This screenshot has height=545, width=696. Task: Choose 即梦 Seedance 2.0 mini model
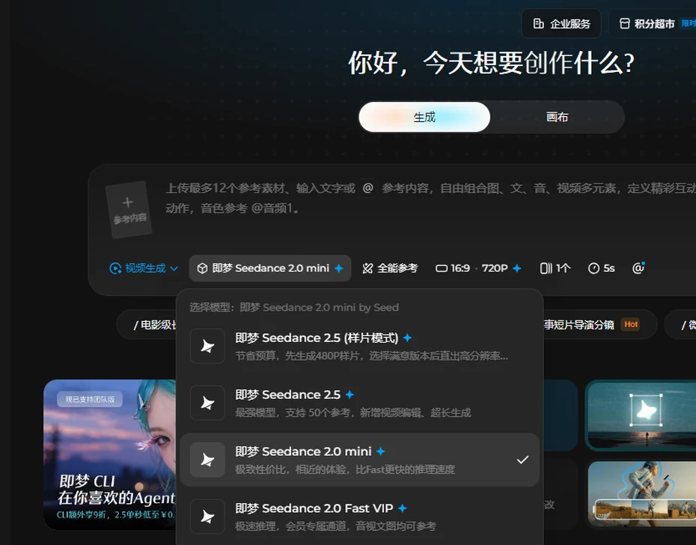coord(359,460)
